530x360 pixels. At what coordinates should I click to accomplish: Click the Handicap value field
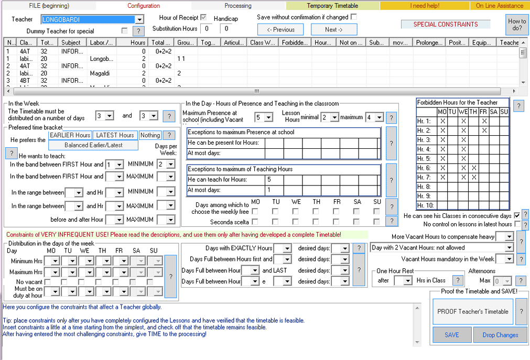(226, 29)
